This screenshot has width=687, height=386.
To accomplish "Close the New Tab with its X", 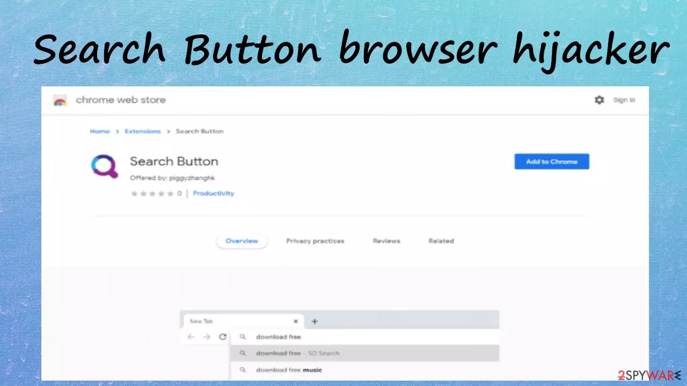I will tap(296, 321).
